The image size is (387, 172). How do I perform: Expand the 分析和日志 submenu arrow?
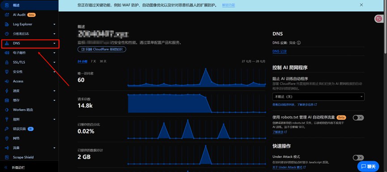click(x=54, y=34)
